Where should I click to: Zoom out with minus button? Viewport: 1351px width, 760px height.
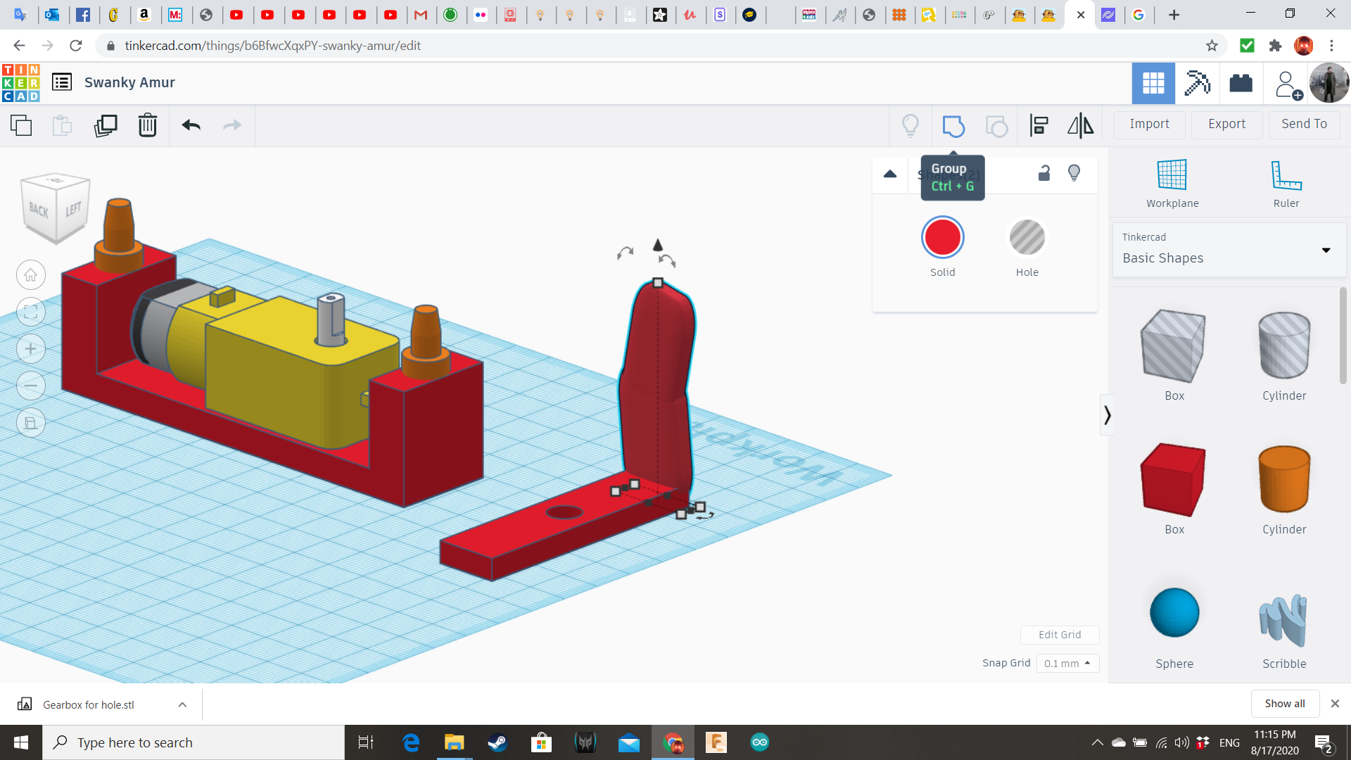[x=31, y=386]
